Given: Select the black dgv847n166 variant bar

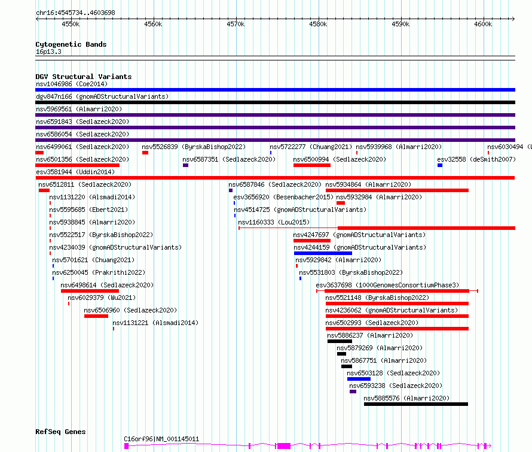Looking at the screenshot, I should click(275, 102).
